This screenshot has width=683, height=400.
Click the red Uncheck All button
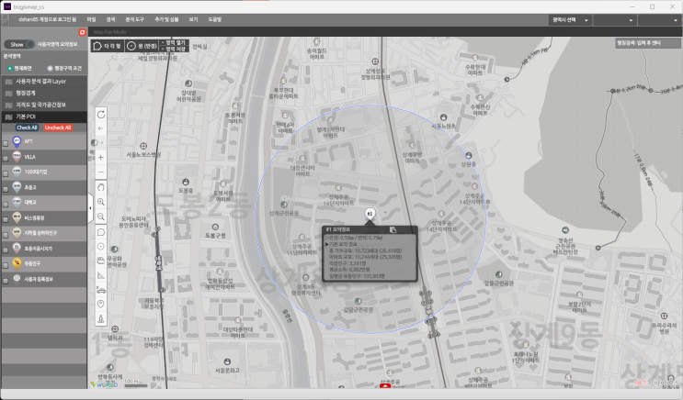coord(57,128)
